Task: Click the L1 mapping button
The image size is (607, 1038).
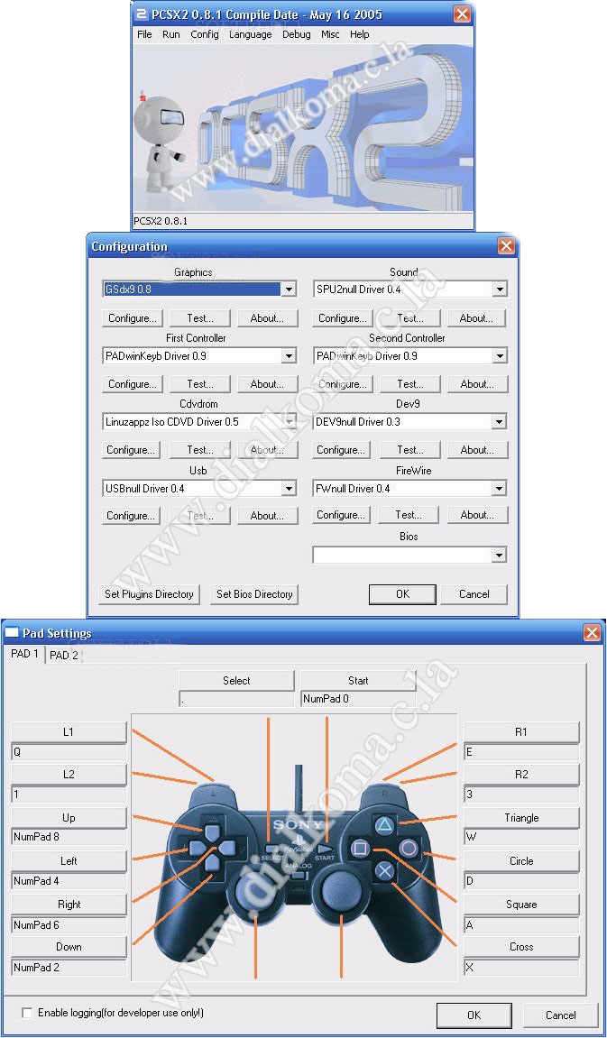Action: click(x=69, y=733)
